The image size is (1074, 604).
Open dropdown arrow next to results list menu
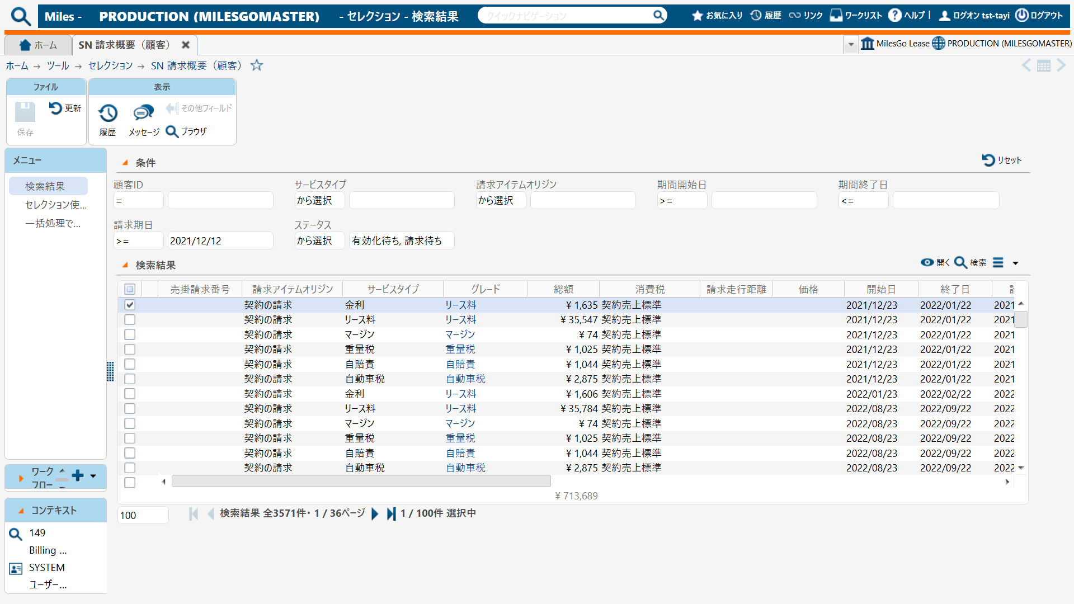tap(1015, 263)
